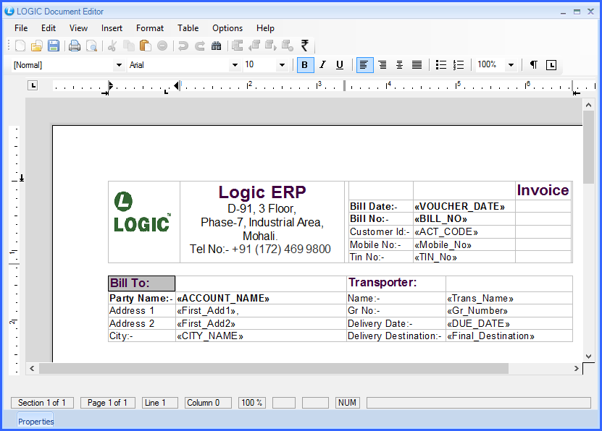Click the «CITY_NAME» merge field
The image size is (602, 431).
click(210, 336)
